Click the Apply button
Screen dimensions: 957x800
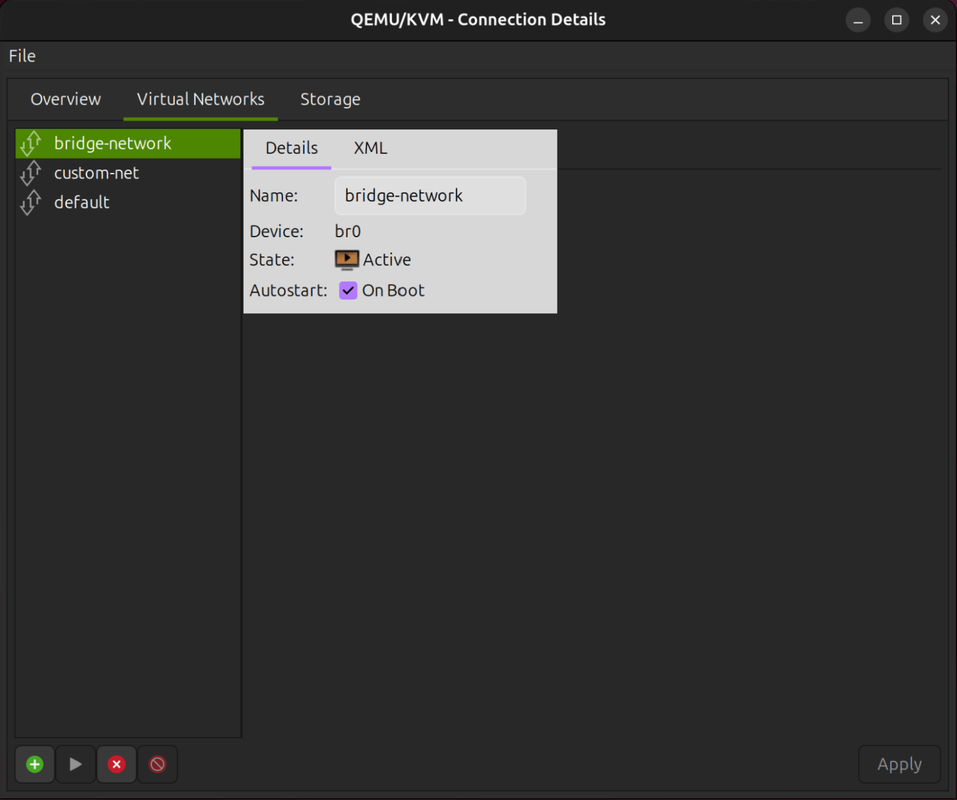[900, 764]
